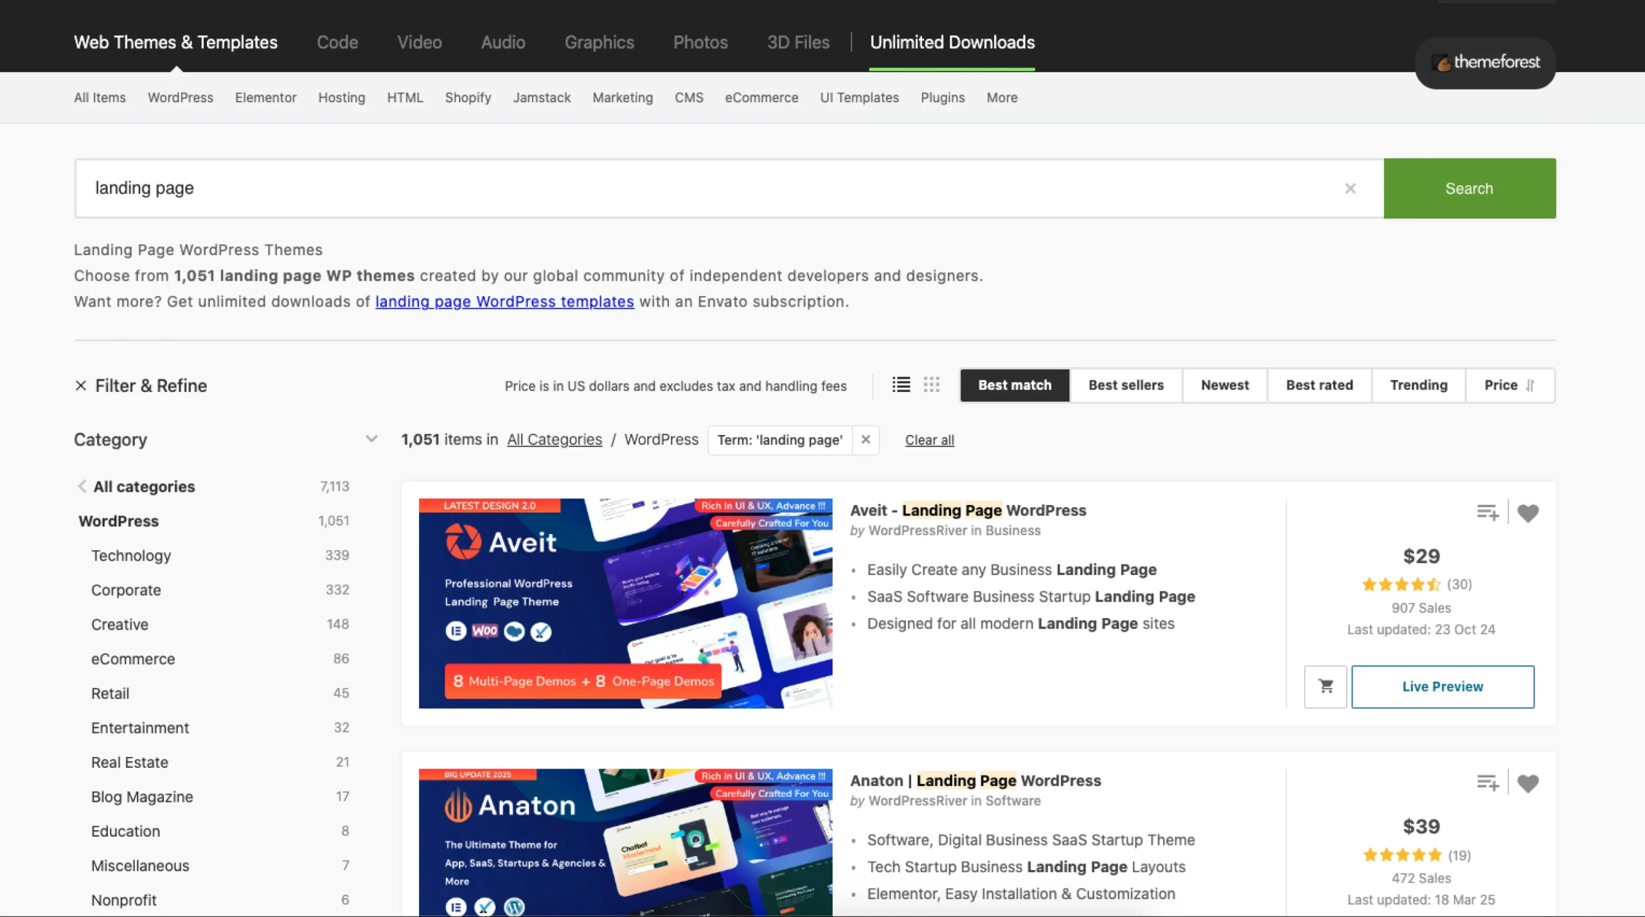Open the Video marketplace tab
The height and width of the screenshot is (917, 1645).
[419, 42]
